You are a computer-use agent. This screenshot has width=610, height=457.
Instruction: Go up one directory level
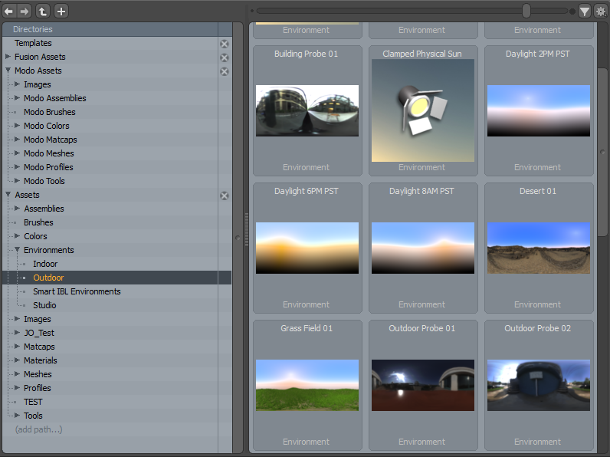[x=44, y=12]
